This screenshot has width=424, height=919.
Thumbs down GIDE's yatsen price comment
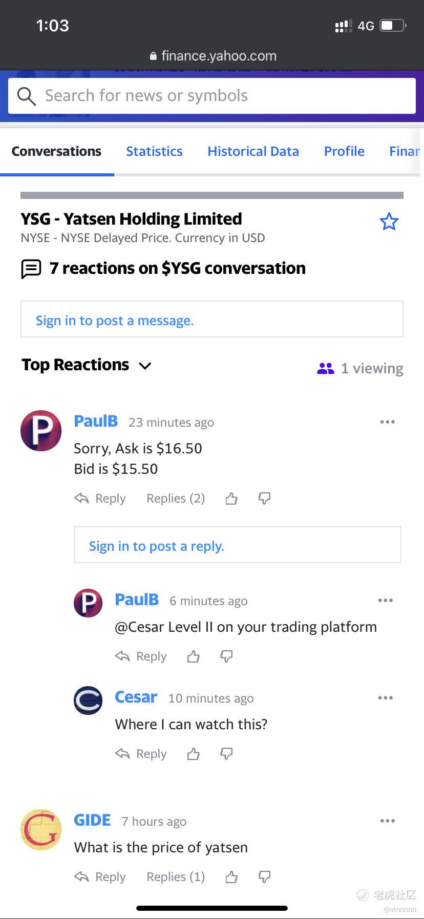point(264,877)
